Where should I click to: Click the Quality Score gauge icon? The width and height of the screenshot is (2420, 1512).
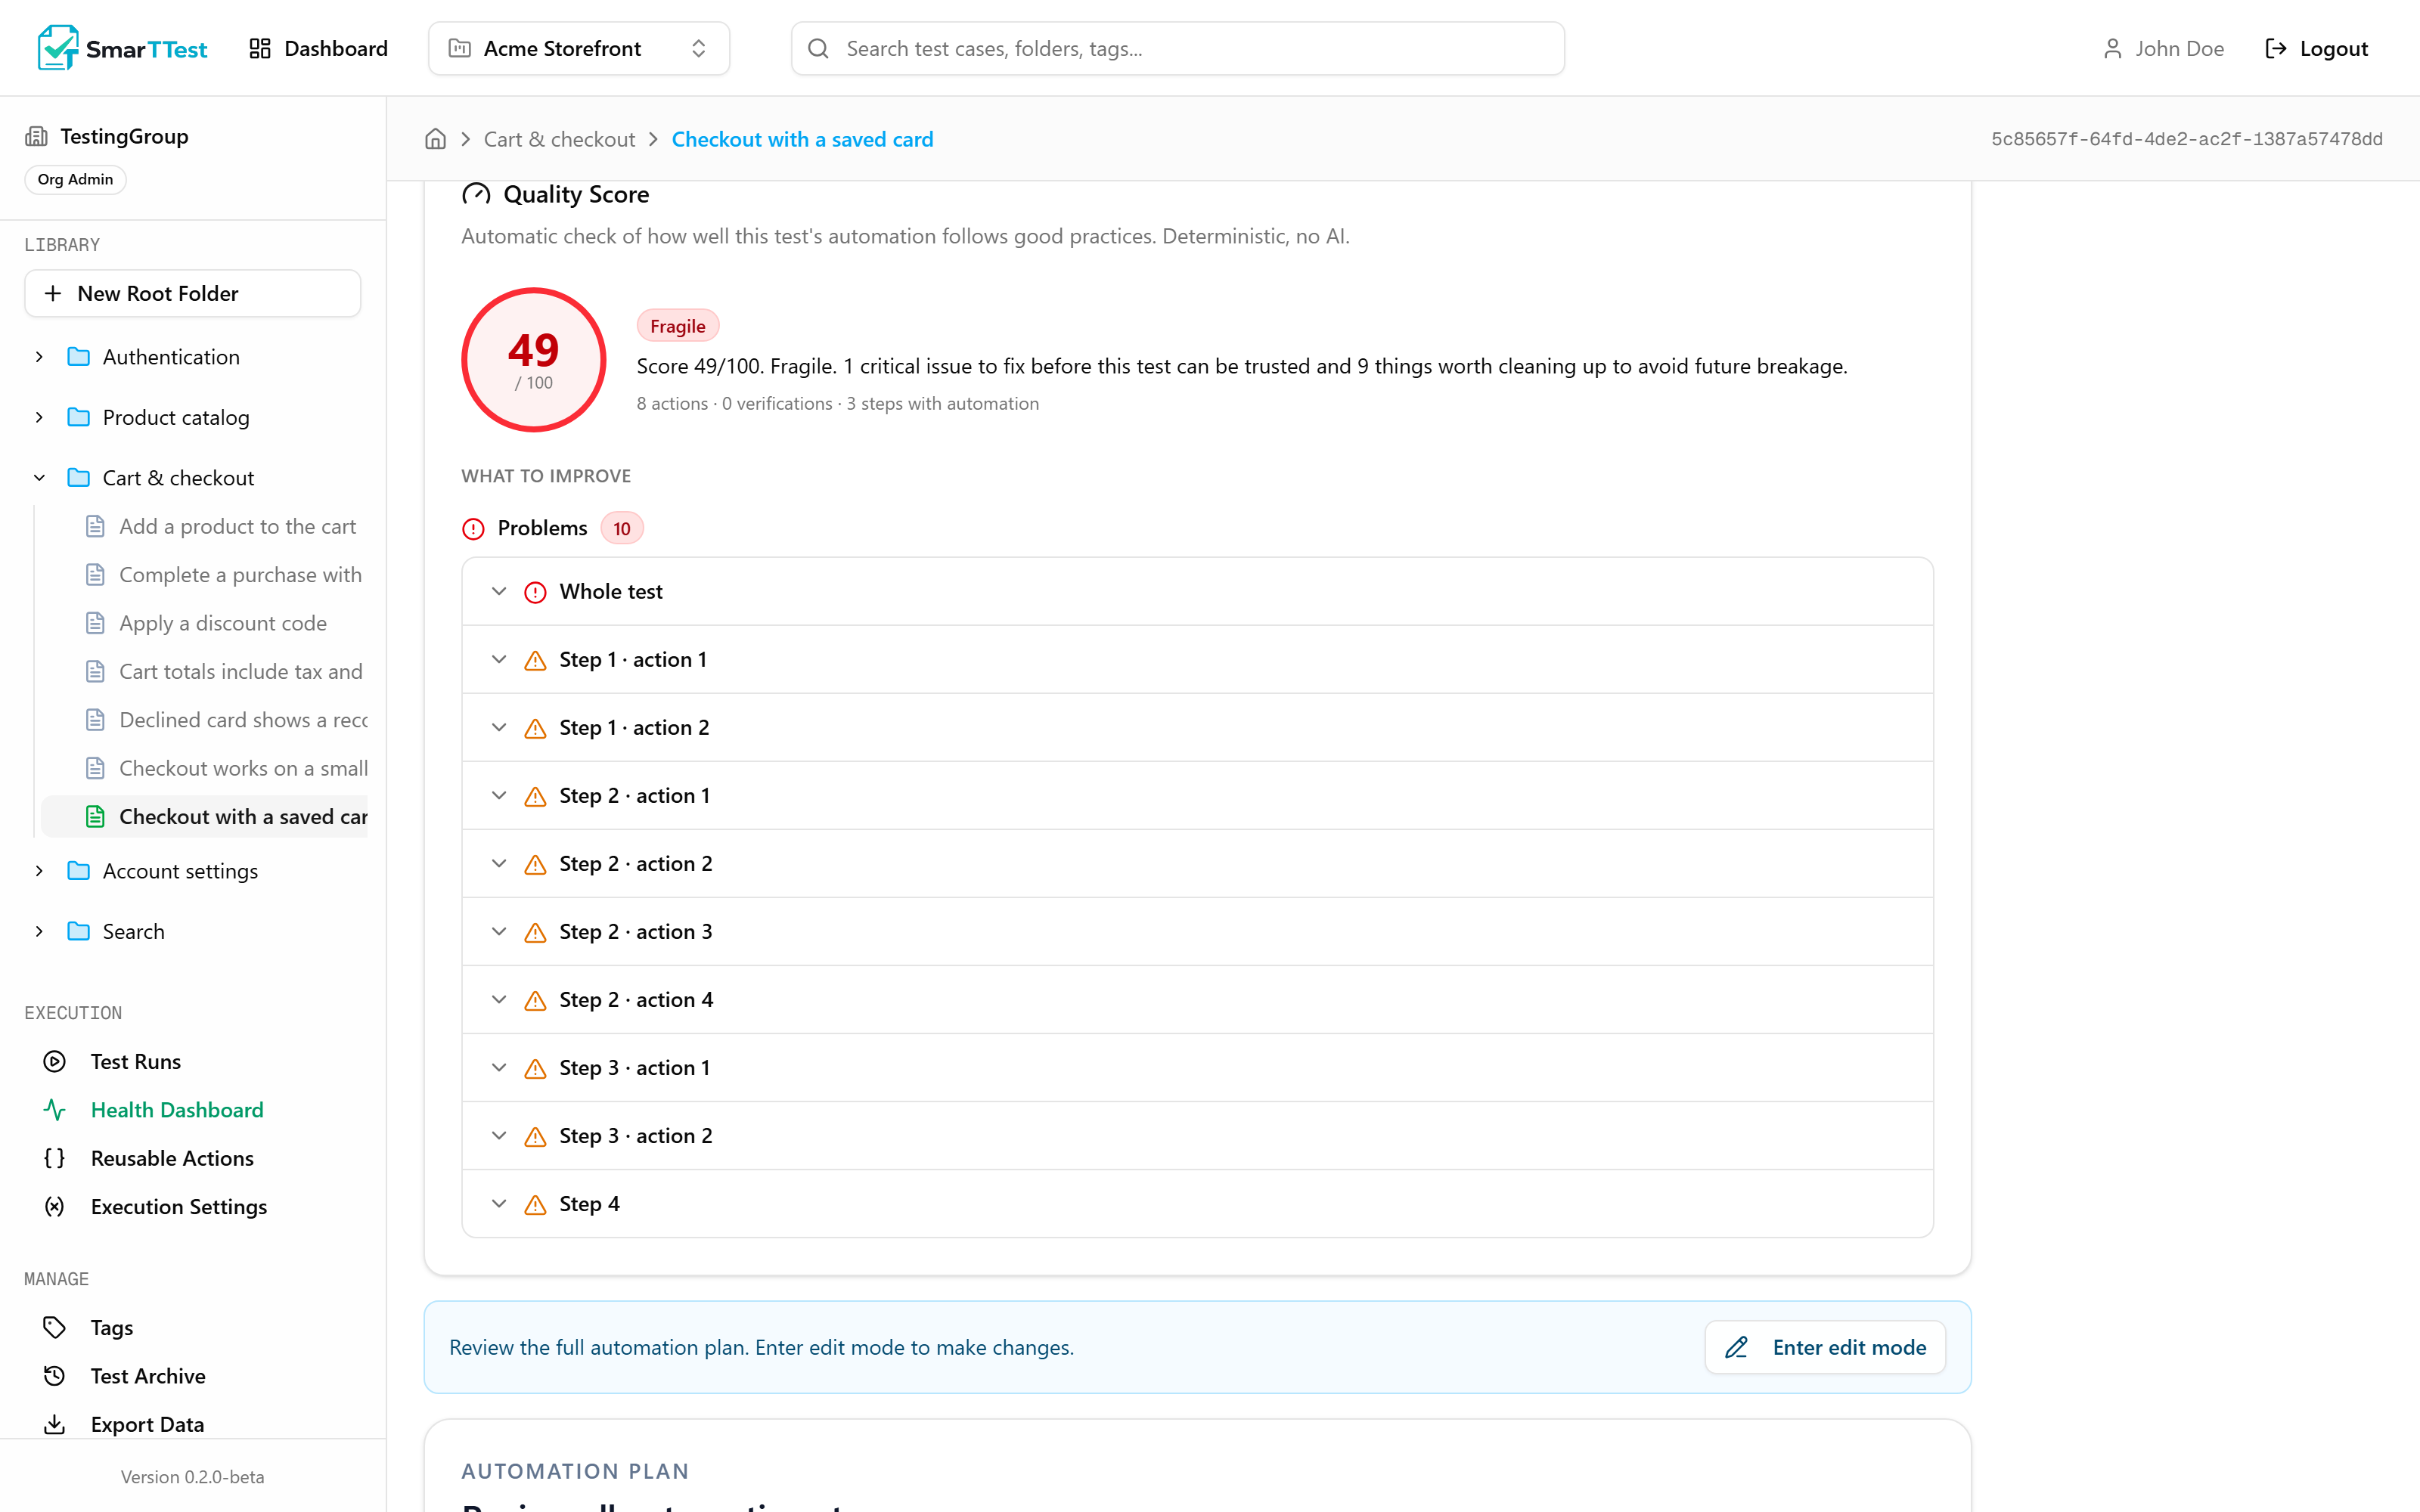[476, 194]
